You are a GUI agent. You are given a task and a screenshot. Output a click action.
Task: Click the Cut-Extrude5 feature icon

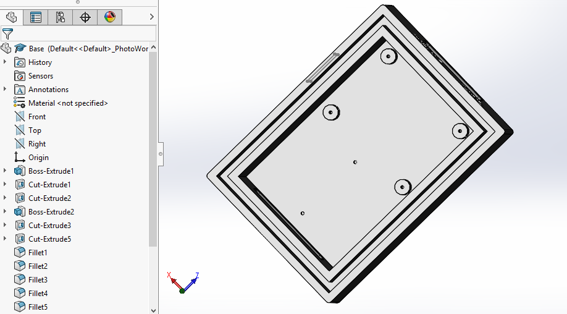20,239
